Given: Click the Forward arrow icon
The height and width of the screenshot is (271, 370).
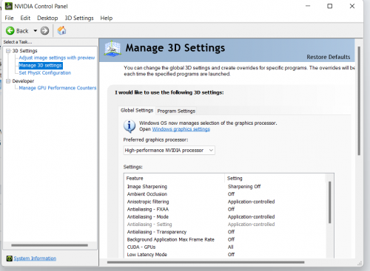Looking at the screenshot, I should tap(44, 31).
